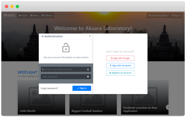The height and width of the screenshot is (117, 186).
Task: Click Register an Account button
Action: 120,73
